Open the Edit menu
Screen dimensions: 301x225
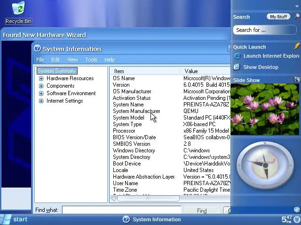55,60
